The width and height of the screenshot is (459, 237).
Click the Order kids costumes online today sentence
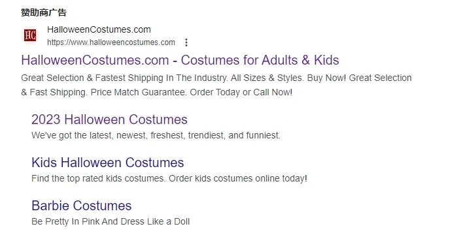(238, 178)
